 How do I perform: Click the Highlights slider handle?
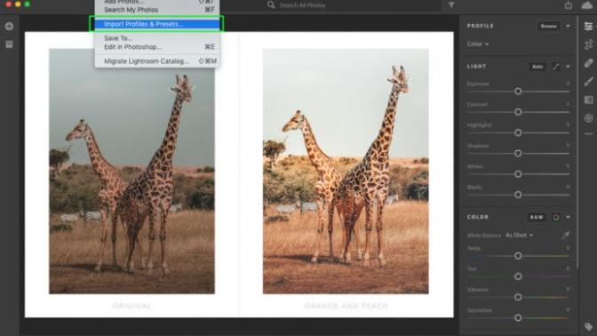[x=518, y=132]
